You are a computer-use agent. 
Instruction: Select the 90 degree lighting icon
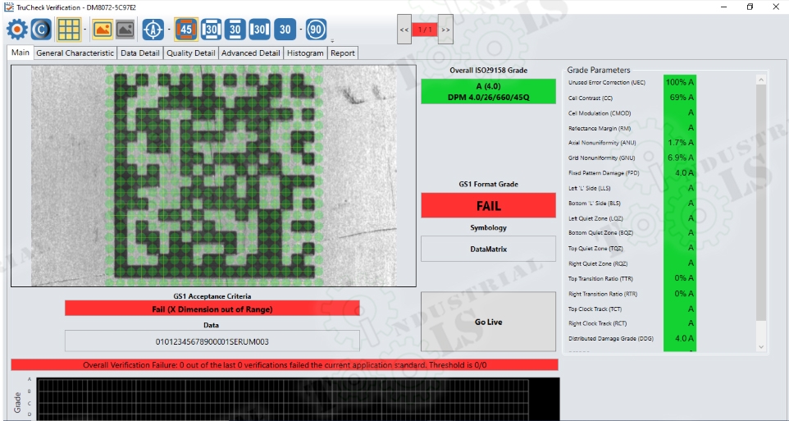coord(316,30)
